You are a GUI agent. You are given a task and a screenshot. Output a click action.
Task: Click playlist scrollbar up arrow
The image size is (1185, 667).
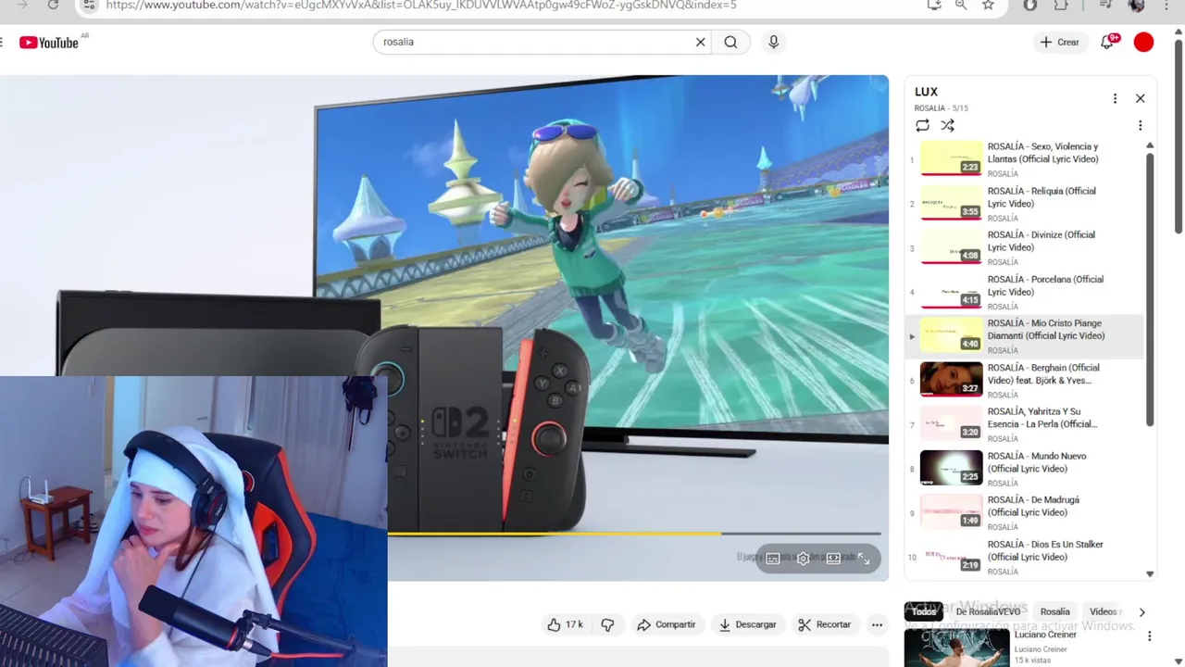click(1150, 145)
